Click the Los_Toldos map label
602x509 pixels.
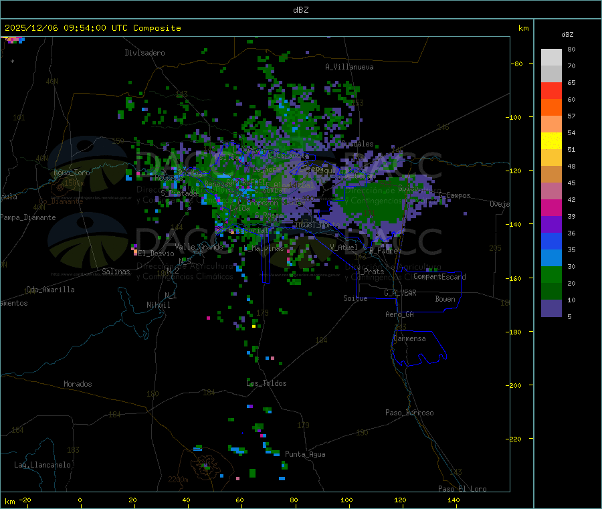(266, 383)
